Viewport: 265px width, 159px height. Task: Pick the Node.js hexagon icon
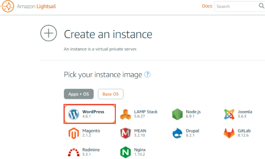(177, 114)
